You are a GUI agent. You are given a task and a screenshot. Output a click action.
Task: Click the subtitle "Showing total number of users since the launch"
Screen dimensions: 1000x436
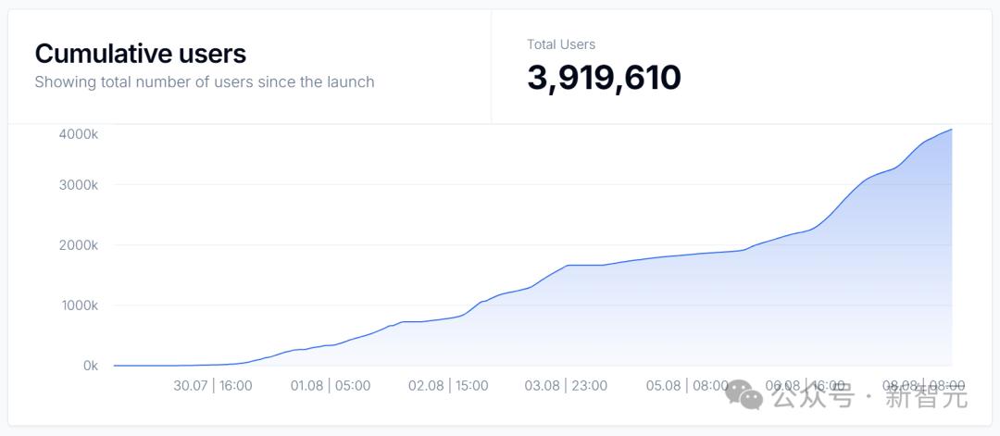[204, 82]
